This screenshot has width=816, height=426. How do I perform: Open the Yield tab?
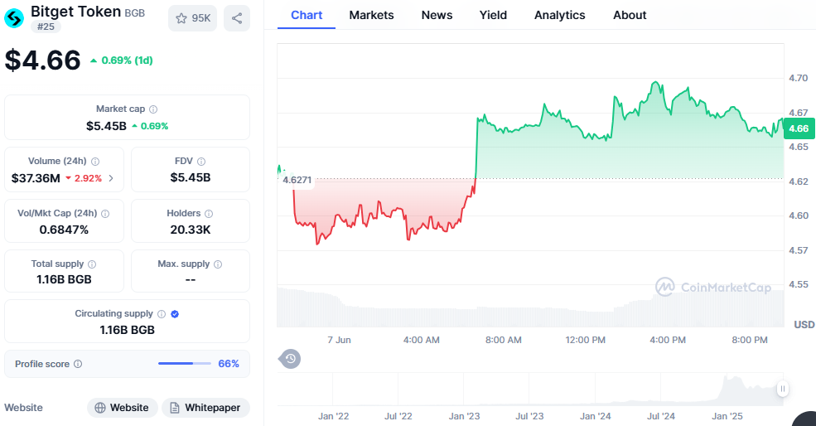(x=494, y=15)
